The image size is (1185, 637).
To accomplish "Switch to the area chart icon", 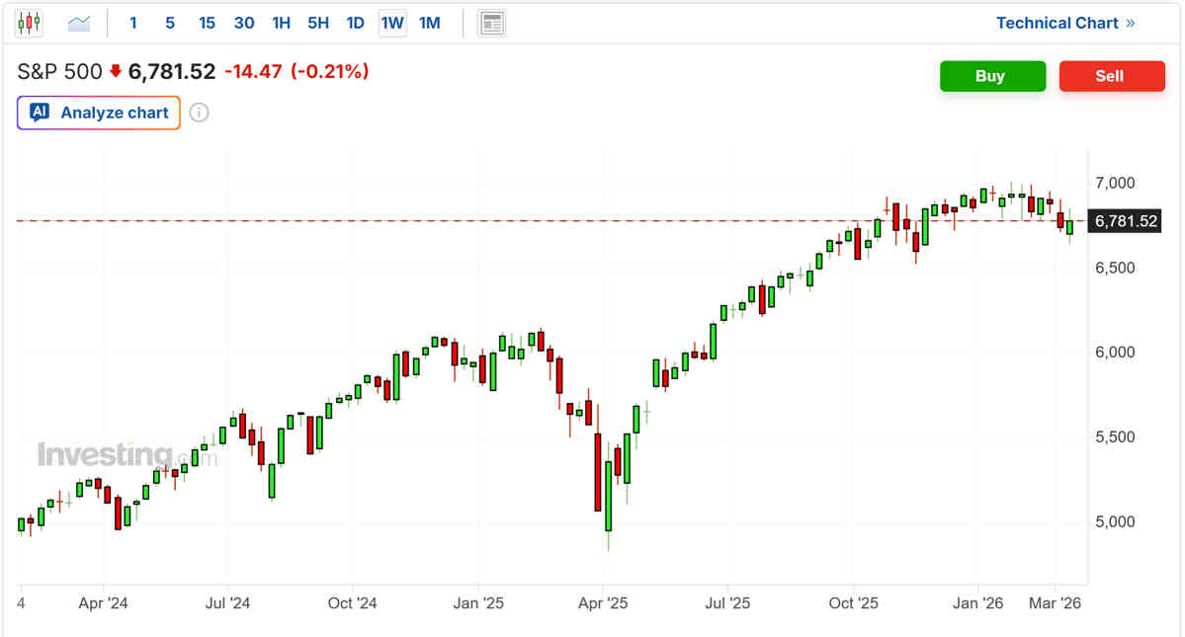I will [x=79, y=23].
